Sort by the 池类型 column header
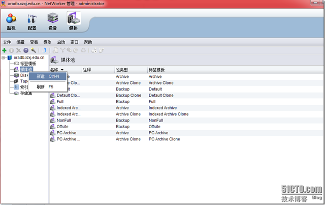325x205 pixels. (x=131, y=70)
